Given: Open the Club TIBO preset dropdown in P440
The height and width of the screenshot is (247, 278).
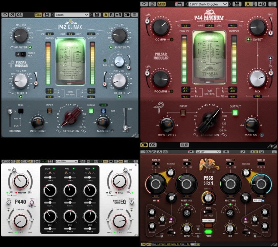Looking at the screenshot, I should click(66, 161).
